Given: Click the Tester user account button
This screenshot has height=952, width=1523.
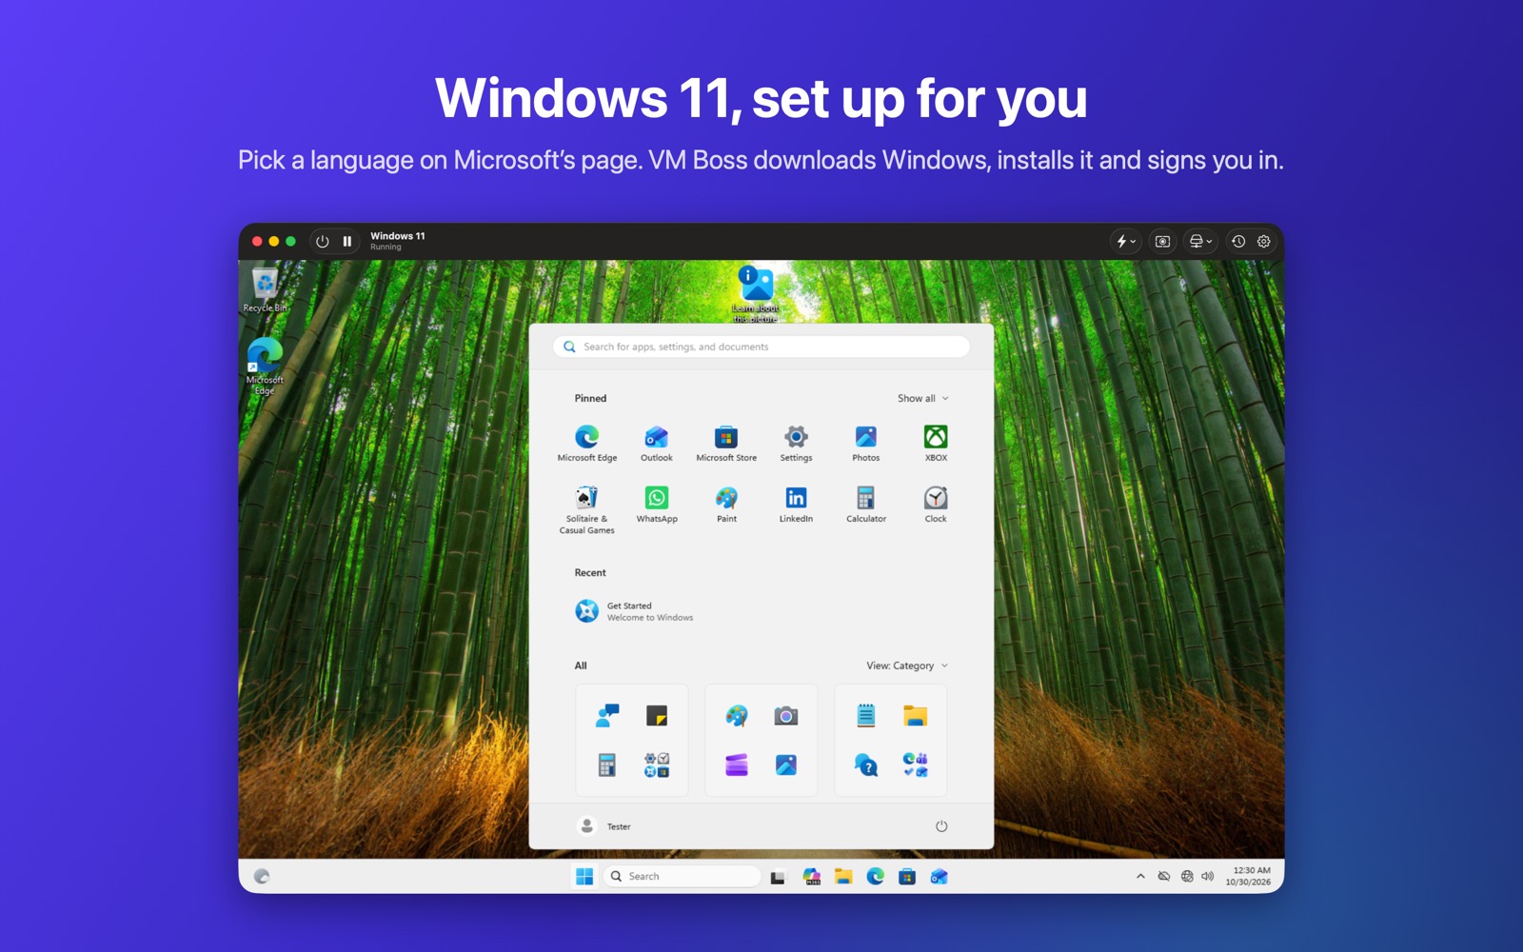Looking at the screenshot, I should click(604, 826).
